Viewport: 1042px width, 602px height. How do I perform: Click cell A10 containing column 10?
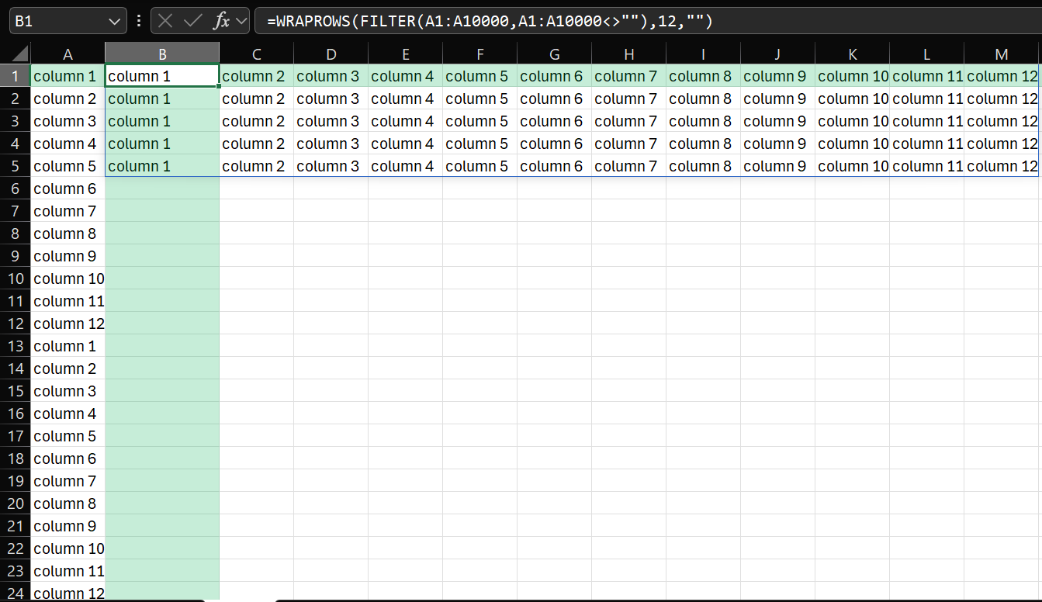68,279
